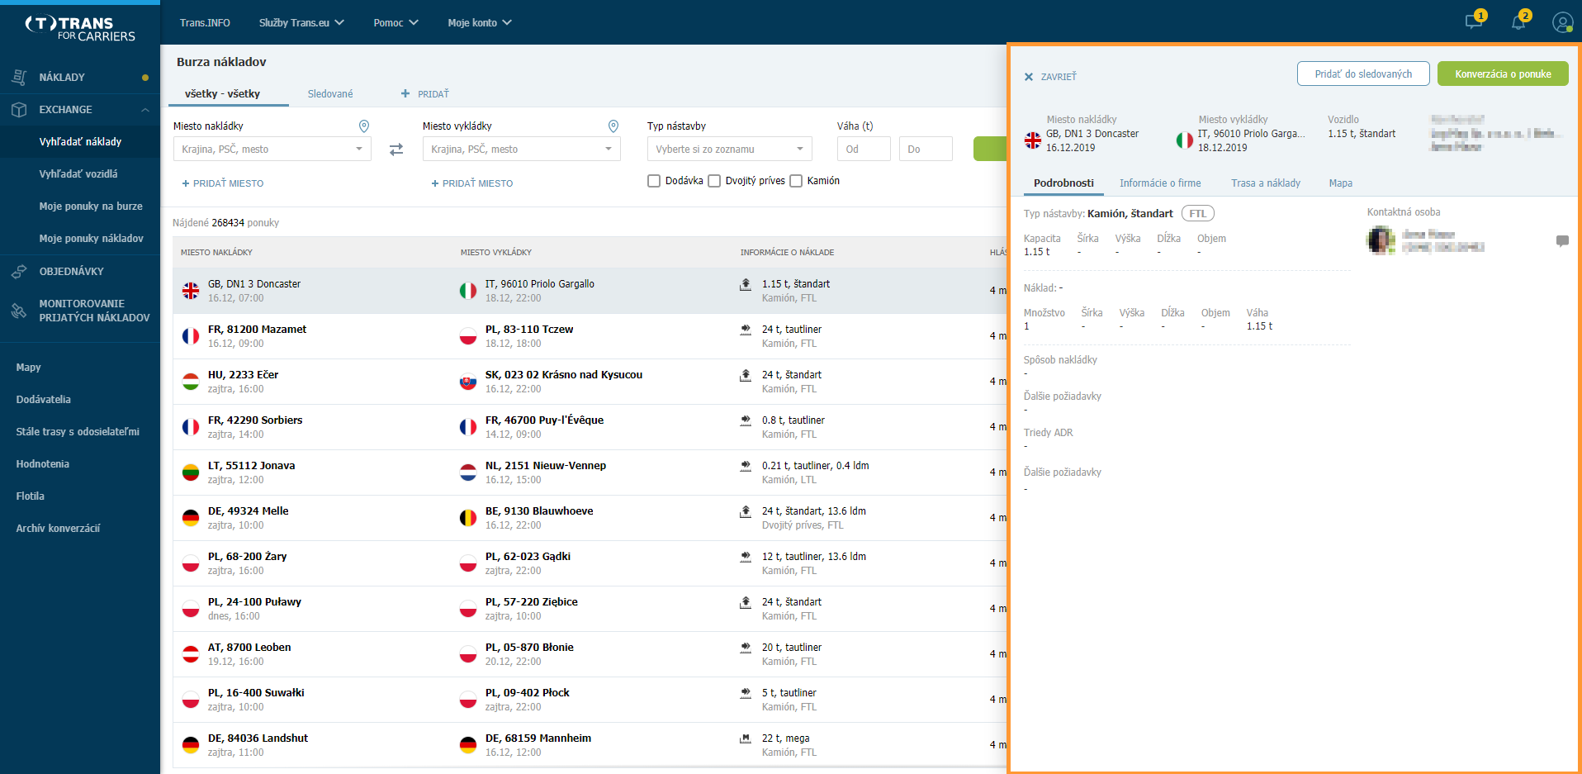Click the X icon to close detail panel

click(x=1029, y=77)
